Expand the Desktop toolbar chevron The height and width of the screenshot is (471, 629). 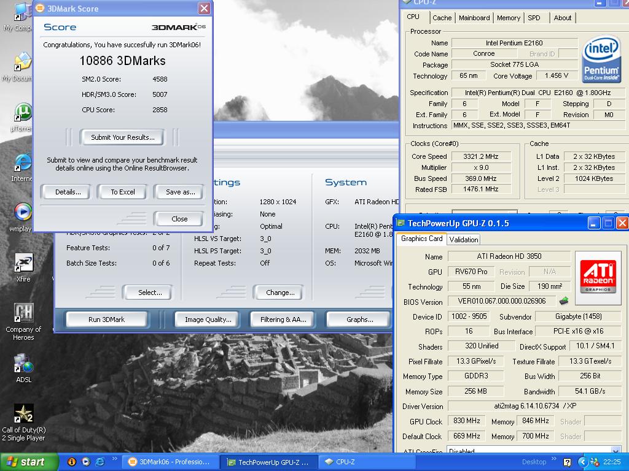coord(554,459)
